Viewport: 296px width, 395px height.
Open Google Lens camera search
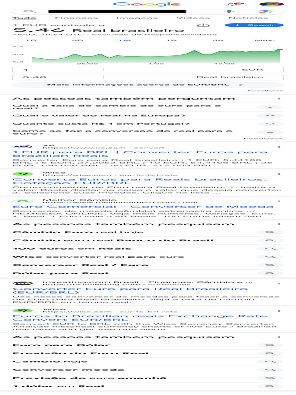[x=265, y=11]
